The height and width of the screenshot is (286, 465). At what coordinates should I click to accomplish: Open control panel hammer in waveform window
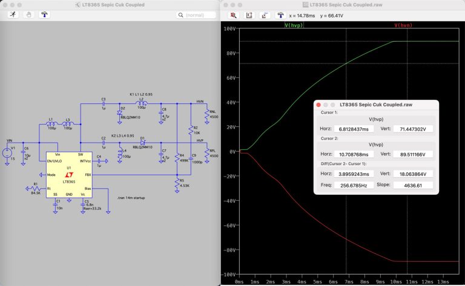point(280,15)
